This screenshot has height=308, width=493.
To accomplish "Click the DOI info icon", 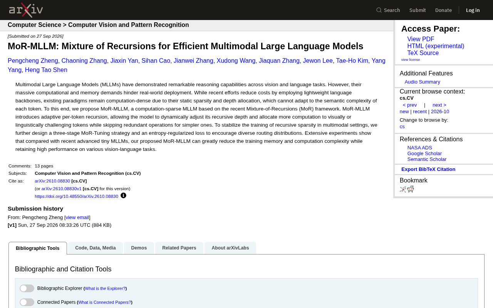I will 123,196.
